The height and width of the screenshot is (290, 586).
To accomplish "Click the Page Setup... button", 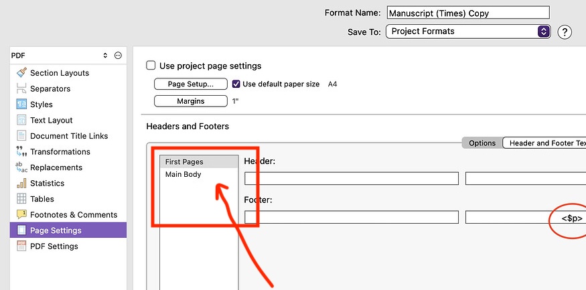I will pos(190,84).
